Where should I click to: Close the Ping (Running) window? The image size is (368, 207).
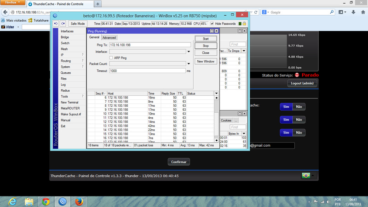click(216, 31)
